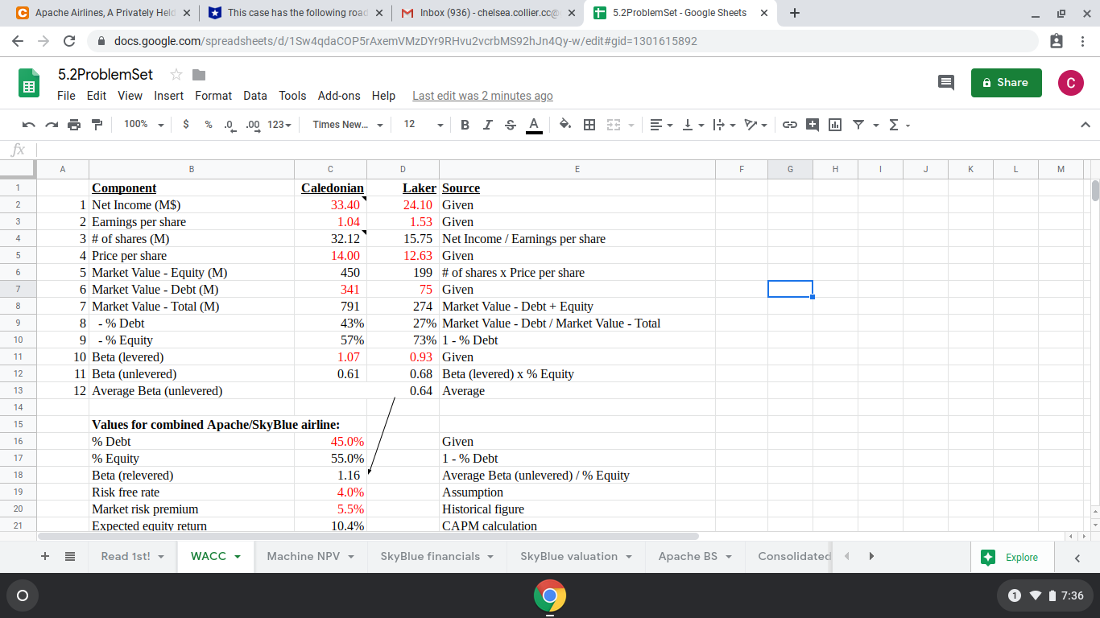Open the Times New Roman font dropdown

coord(348,125)
